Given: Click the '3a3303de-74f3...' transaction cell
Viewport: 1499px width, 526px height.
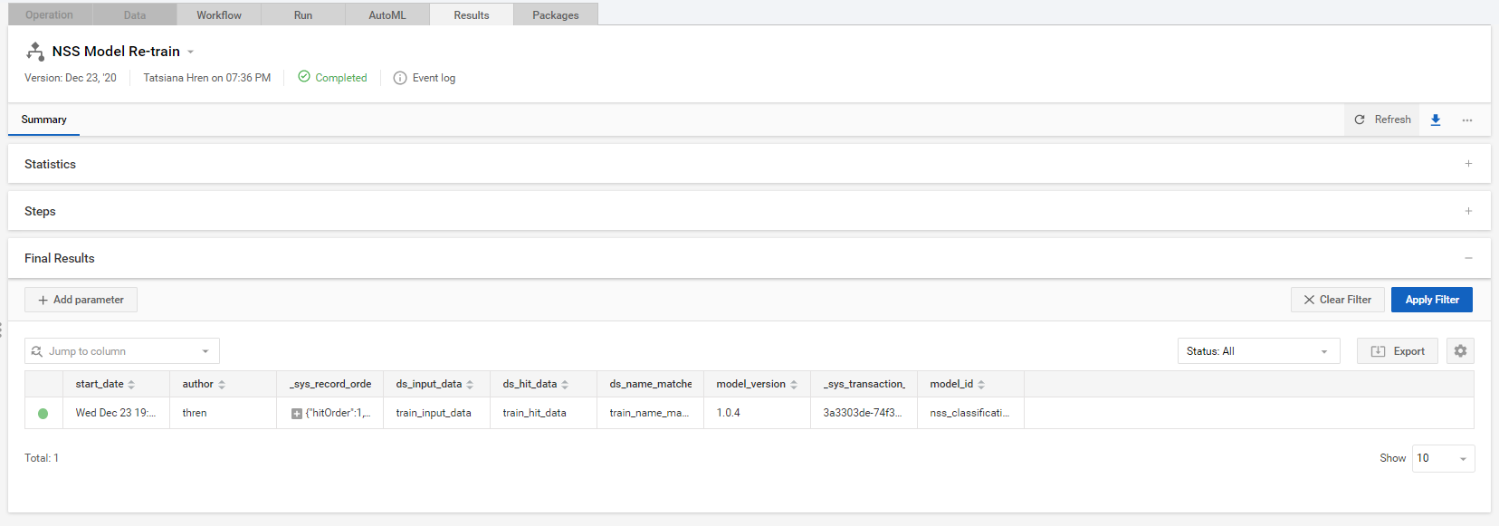Looking at the screenshot, I should 864,413.
